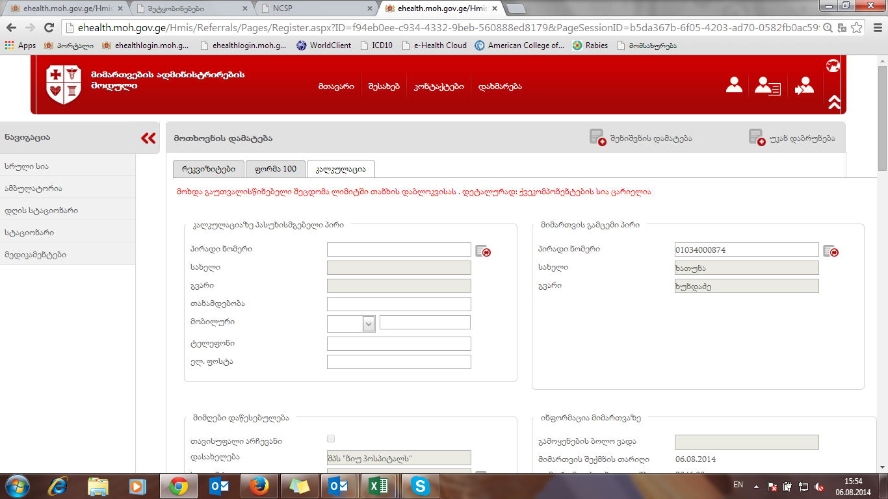Collapse the ნავიგაცია sidebar panel
The width and height of the screenshot is (888, 499).
click(148, 138)
